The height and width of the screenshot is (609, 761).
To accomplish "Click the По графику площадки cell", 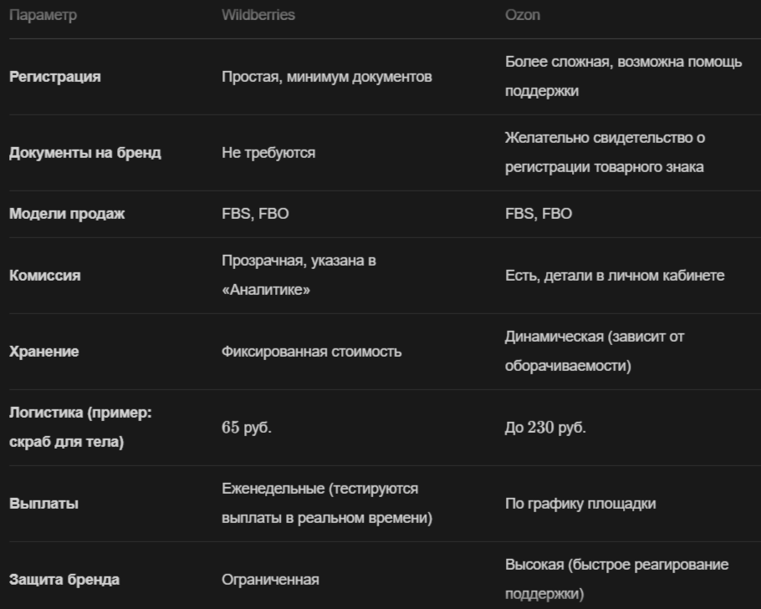I will pyautogui.click(x=580, y=503).
